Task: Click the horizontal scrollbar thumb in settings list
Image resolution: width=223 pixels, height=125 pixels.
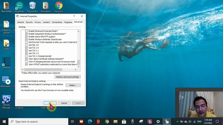Action: 43,69
